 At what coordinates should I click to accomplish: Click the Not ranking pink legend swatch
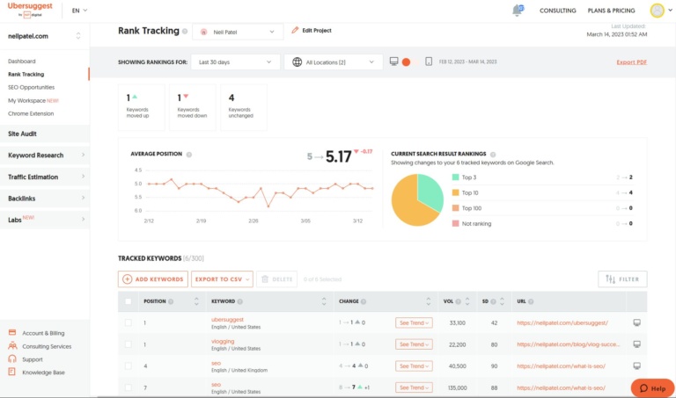pyautogui.click(x=455, y=223)
